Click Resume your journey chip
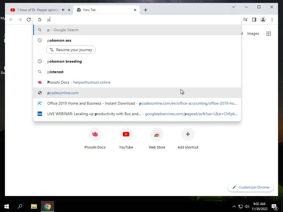283x212 pixels. tap(71, 50)
